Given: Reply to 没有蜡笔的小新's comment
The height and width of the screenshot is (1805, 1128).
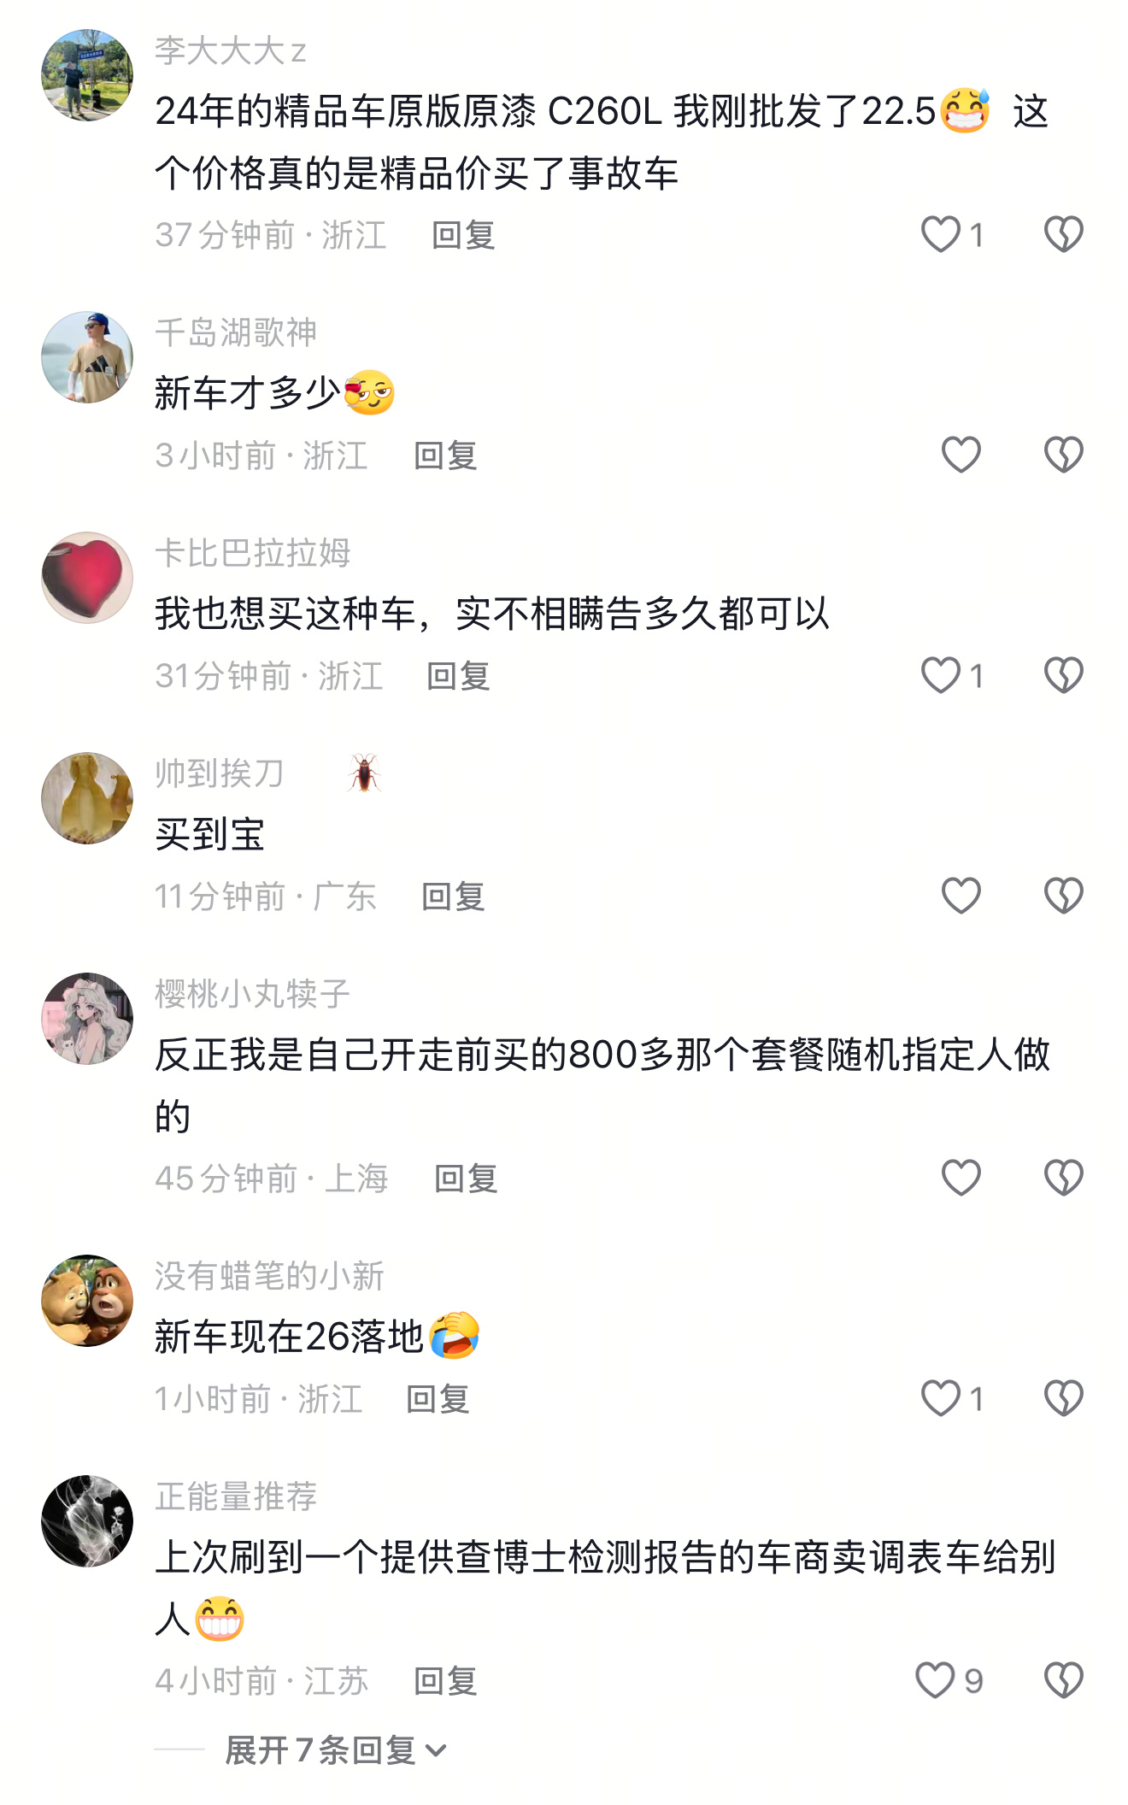Looking at the screenshot, I should (x=438, y=1399).
